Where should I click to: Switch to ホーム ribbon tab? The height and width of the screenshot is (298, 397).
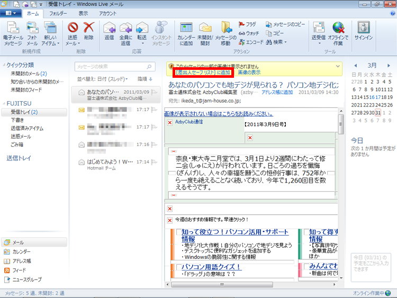(33, 13)
